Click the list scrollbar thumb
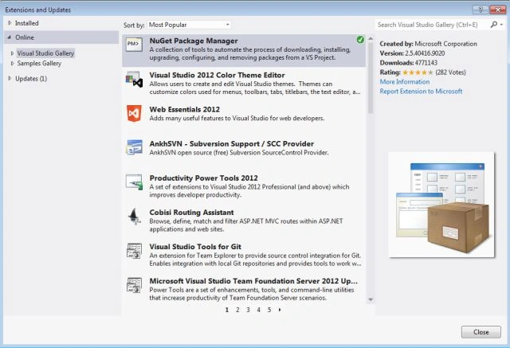 pyautogui.click(x=370, y=78)
